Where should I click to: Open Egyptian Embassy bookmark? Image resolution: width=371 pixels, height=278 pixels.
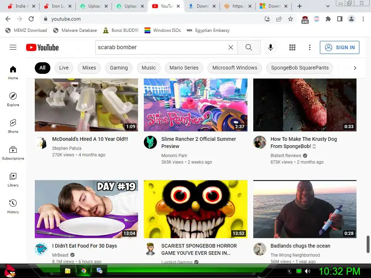pos(208,30)
